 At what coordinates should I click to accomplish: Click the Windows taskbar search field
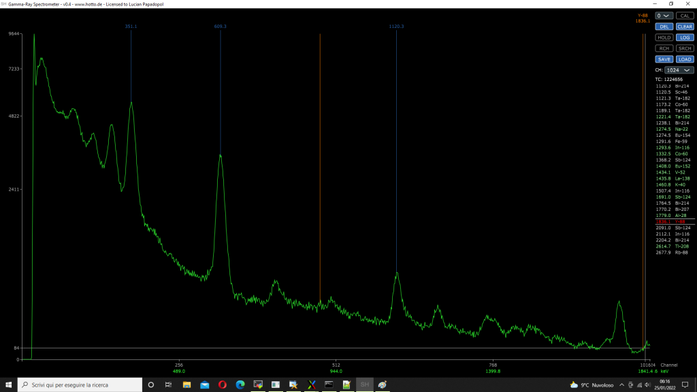pyautogui.click(x=80, y=385)
